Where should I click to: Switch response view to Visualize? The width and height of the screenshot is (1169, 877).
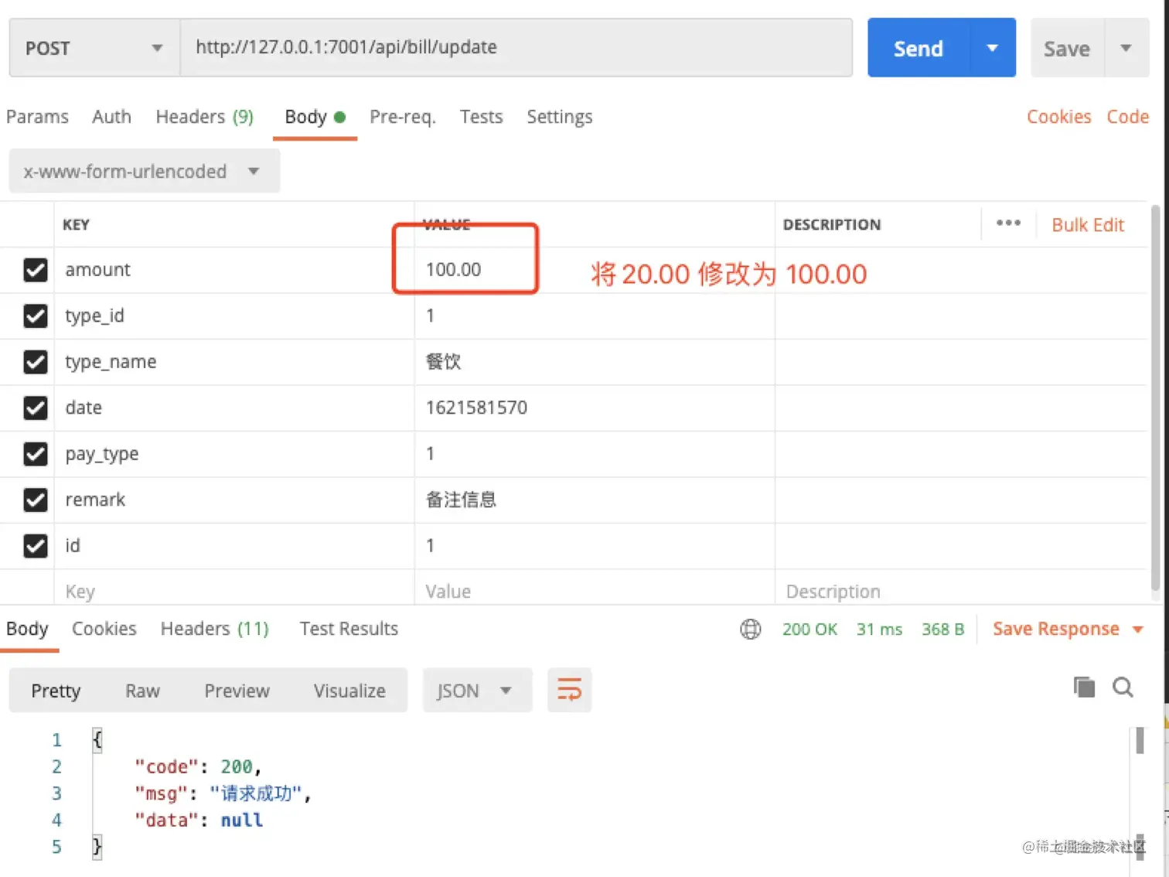[x=349, y=691]
